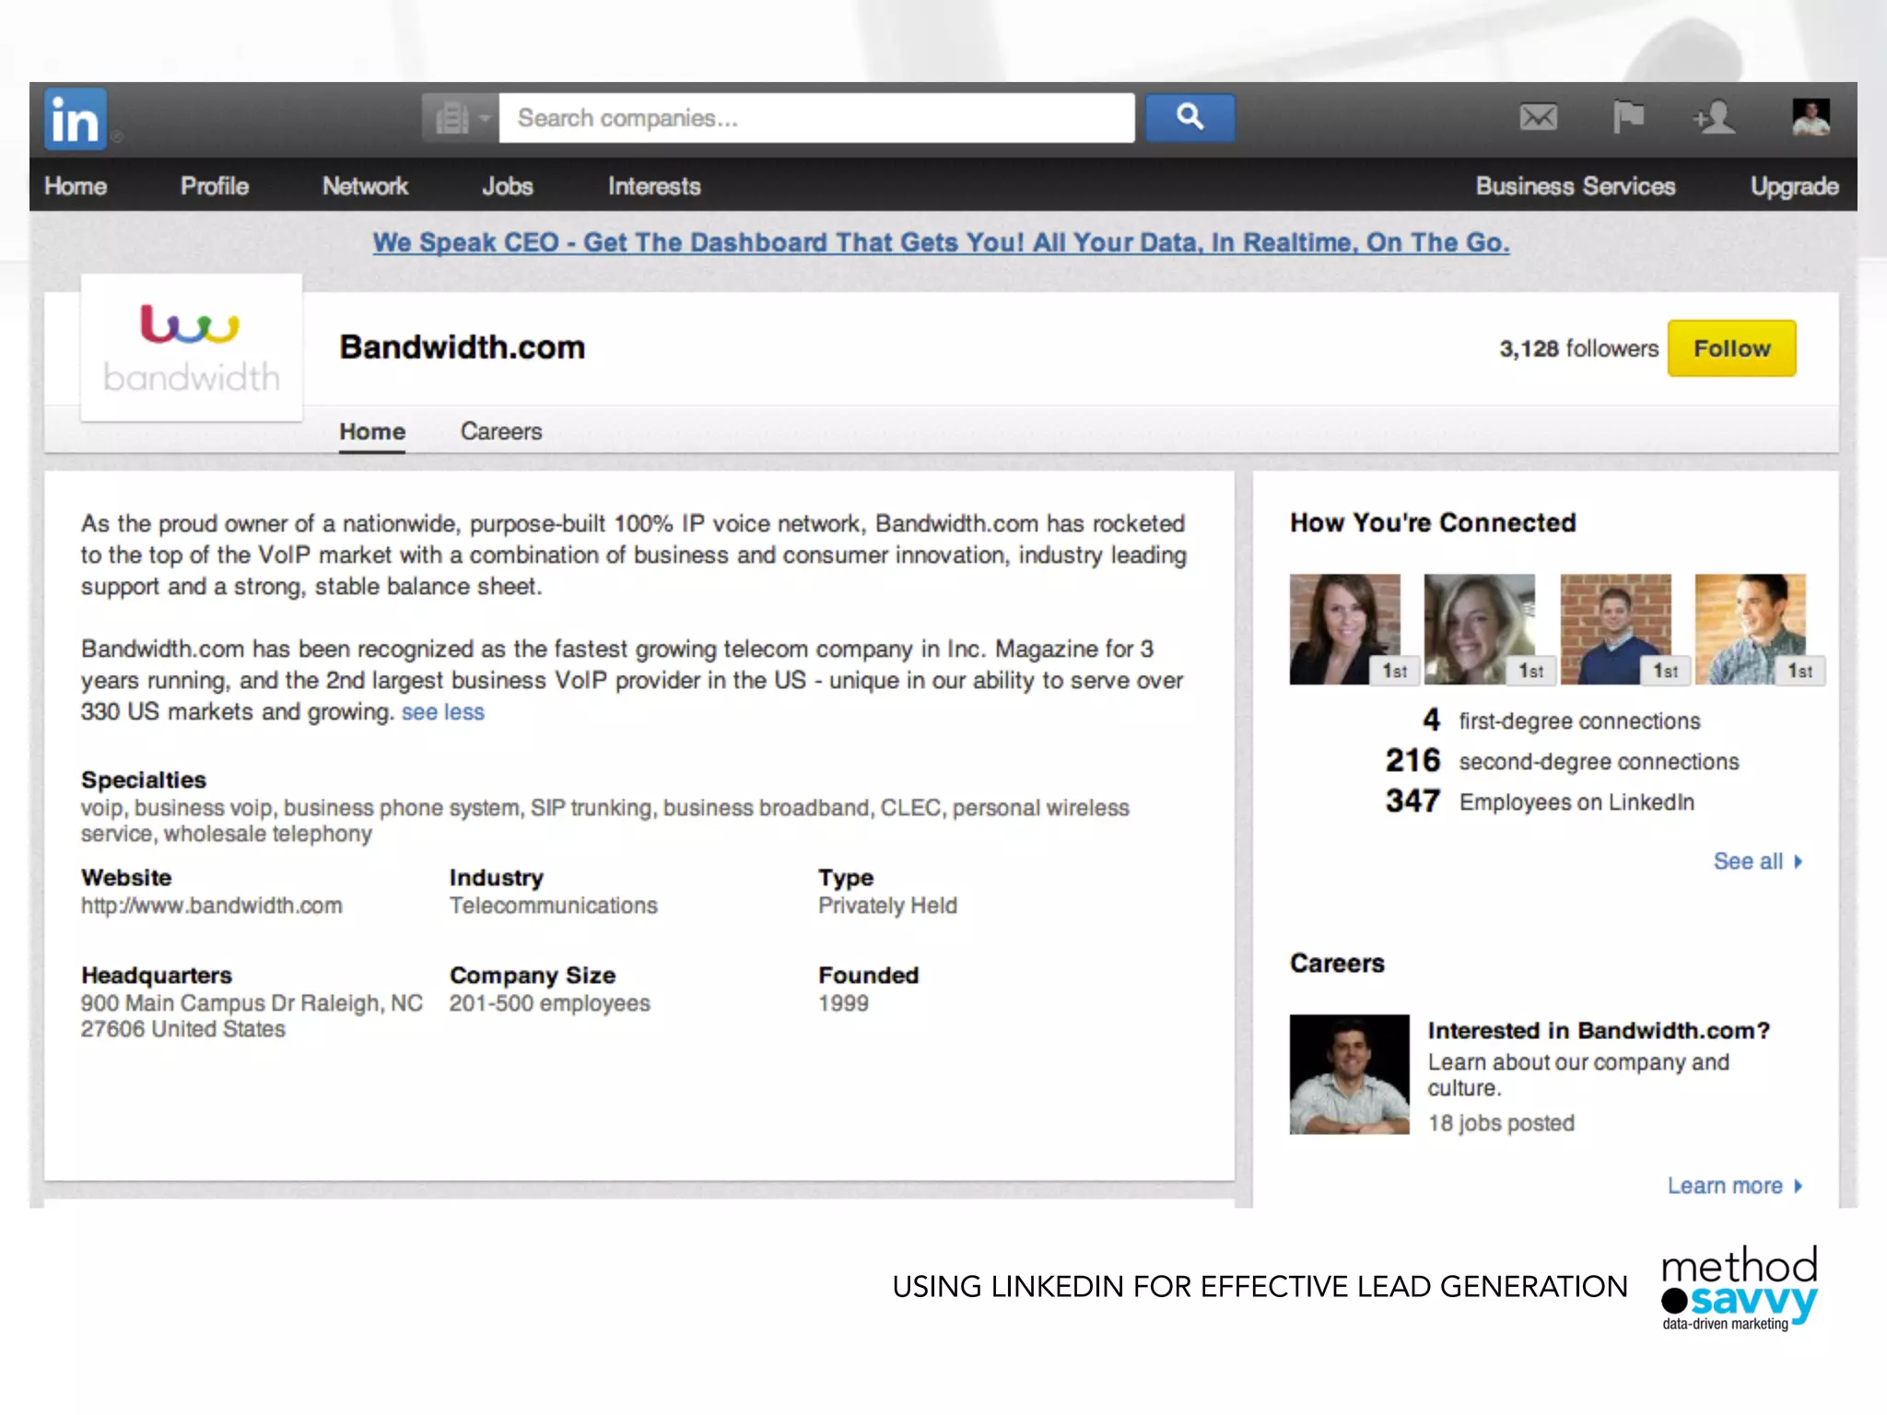Open the notifications flag icon

(1628, 118)
